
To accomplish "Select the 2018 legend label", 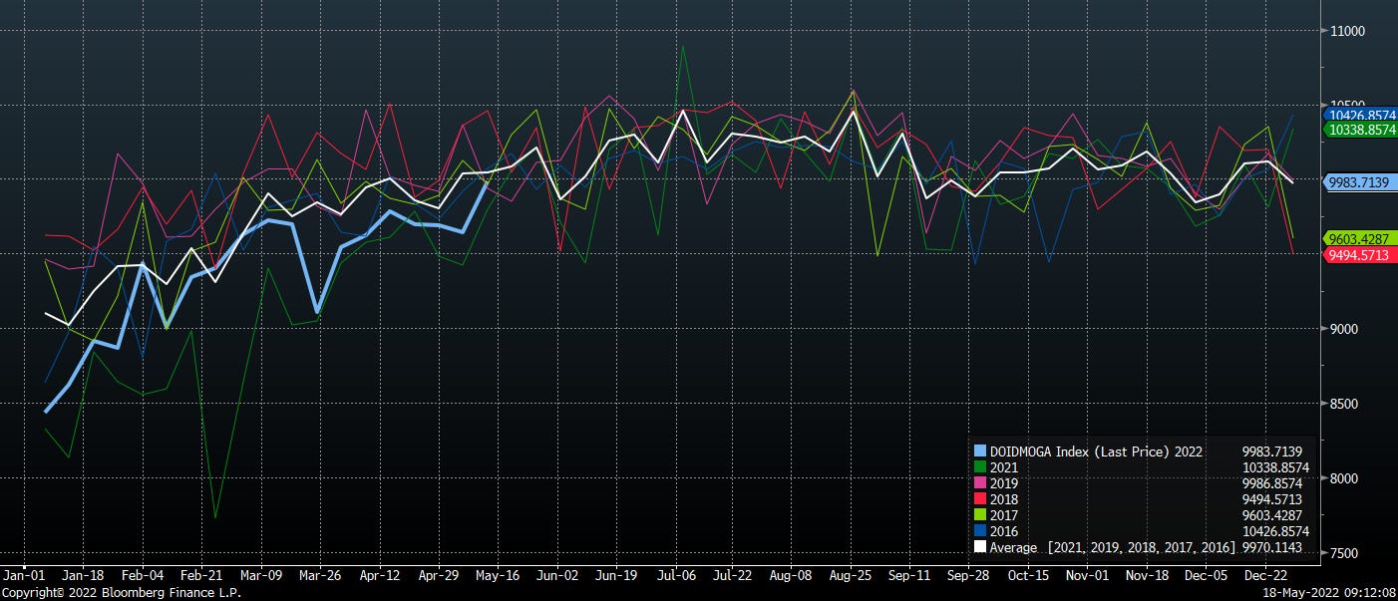I will click(1004, 499).
